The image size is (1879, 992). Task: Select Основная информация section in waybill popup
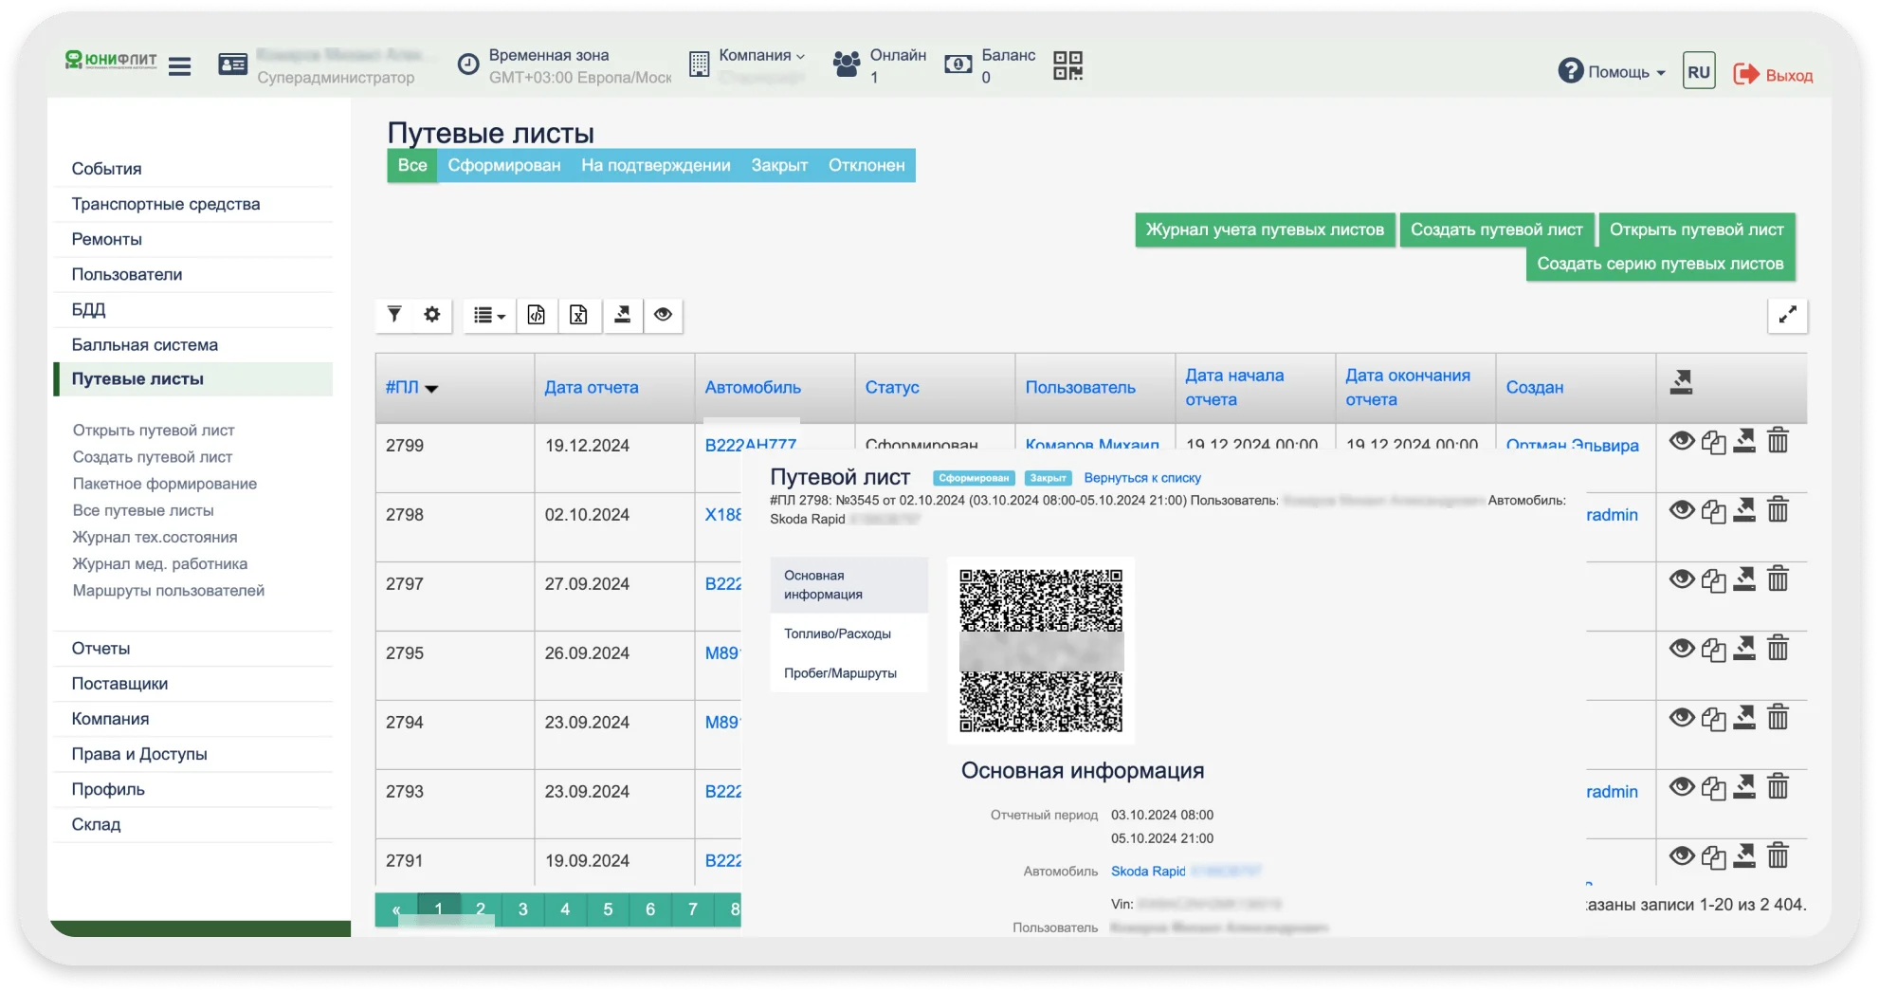pos(848,585)
